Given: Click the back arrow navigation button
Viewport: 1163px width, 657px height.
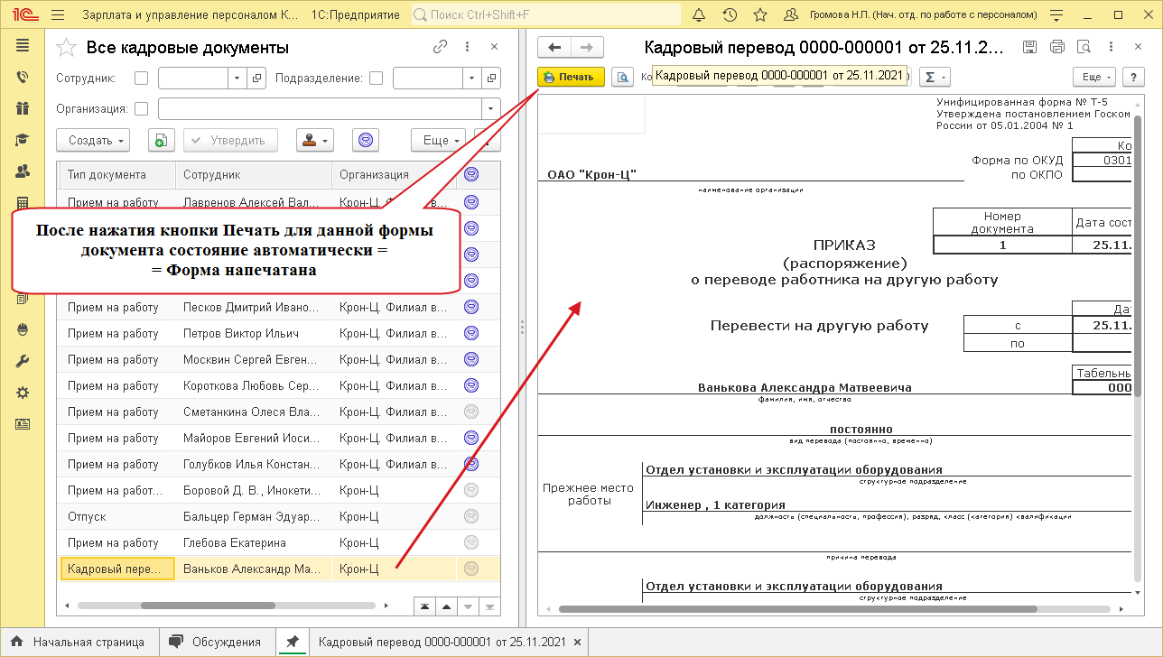Looking at the screenshot, I should point(554,48).
